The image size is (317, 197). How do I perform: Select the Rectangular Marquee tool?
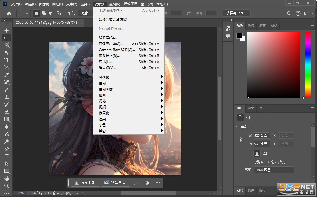(x=7, y=38)
